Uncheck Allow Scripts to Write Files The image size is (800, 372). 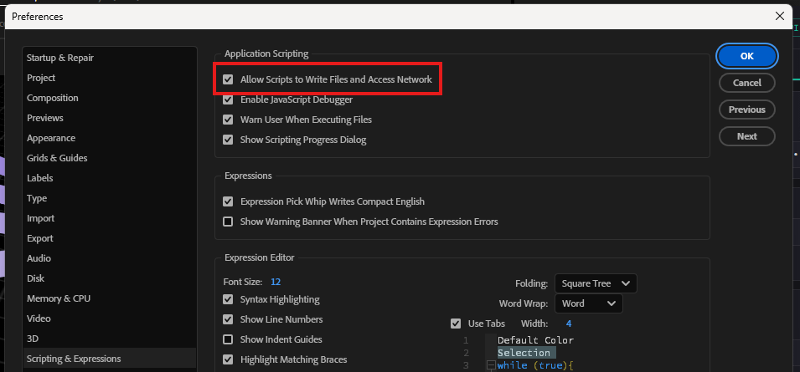pos(228,79)
